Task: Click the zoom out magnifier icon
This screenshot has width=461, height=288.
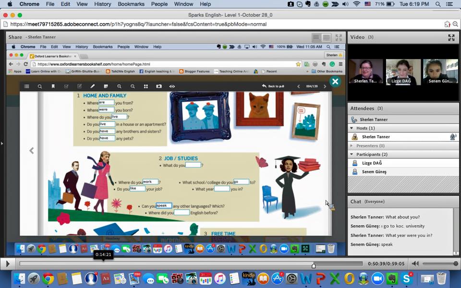Action: click(133, 86)
